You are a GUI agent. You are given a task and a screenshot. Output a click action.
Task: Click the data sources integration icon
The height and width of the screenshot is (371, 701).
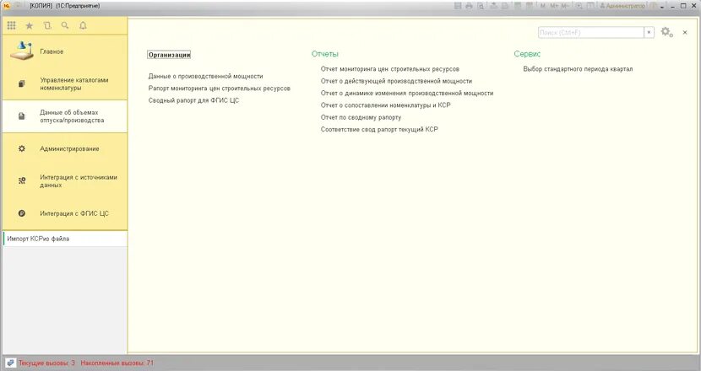21,180
